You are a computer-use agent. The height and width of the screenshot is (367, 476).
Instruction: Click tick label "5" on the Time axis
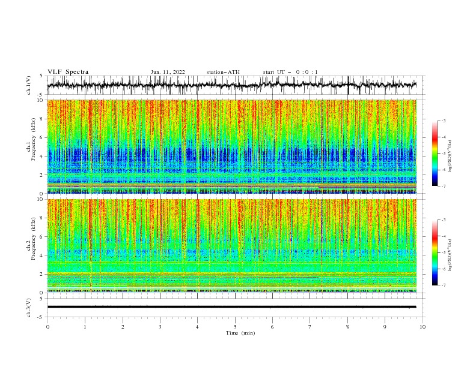235,327
